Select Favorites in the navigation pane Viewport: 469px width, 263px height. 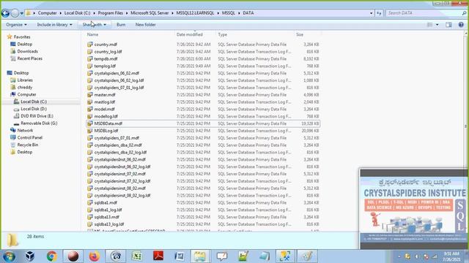(x=22, y=37)
